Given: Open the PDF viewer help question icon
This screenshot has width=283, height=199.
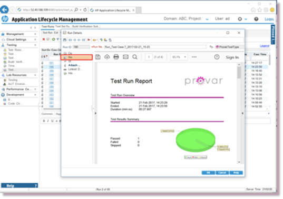Looking at the screenshot, I should click(x=217, y=57).
